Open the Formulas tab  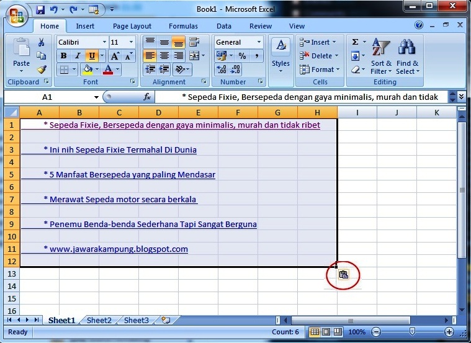(x=183, y=26)
